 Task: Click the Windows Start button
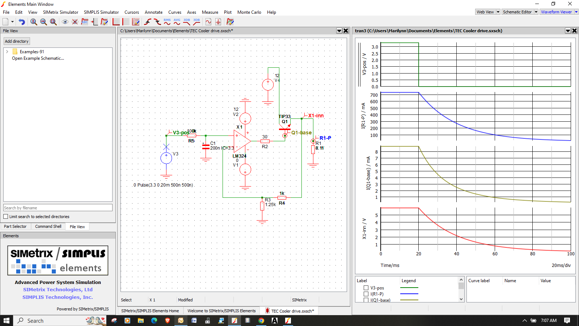7,321
